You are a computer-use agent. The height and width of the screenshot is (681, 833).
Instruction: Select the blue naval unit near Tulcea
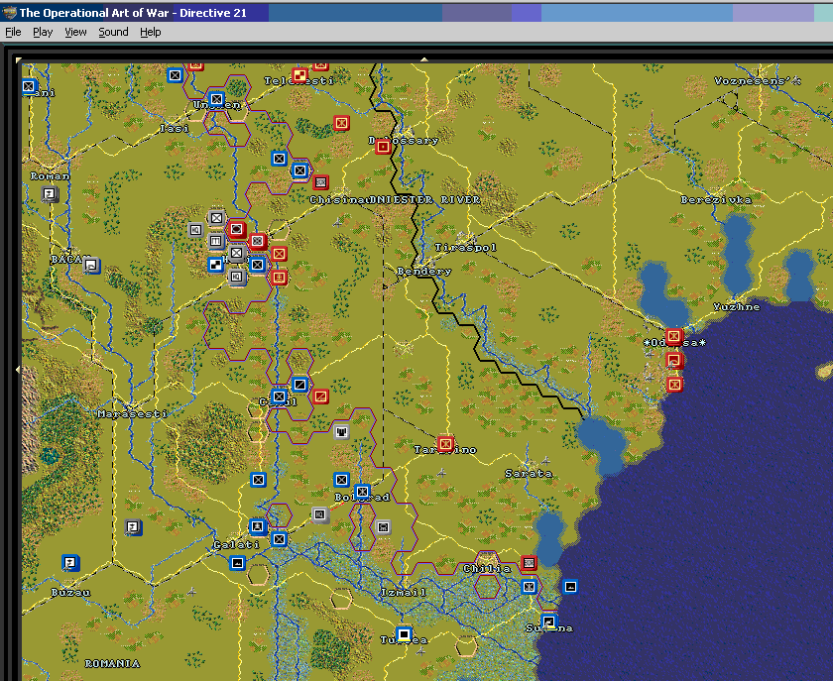point(405,634)
